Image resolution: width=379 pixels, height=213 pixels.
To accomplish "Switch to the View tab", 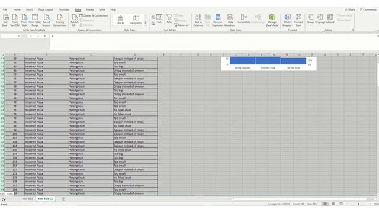I will pos(102,9).
